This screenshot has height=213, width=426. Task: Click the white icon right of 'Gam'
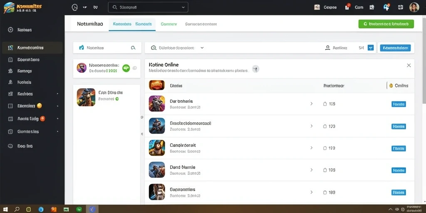(372, 7)
